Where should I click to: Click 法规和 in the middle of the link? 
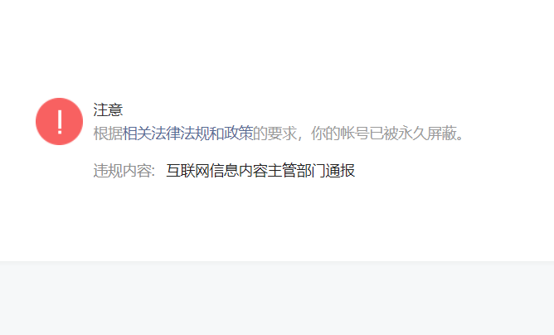coord(202,134)
